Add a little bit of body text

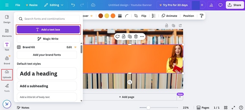tap(47, 97)
